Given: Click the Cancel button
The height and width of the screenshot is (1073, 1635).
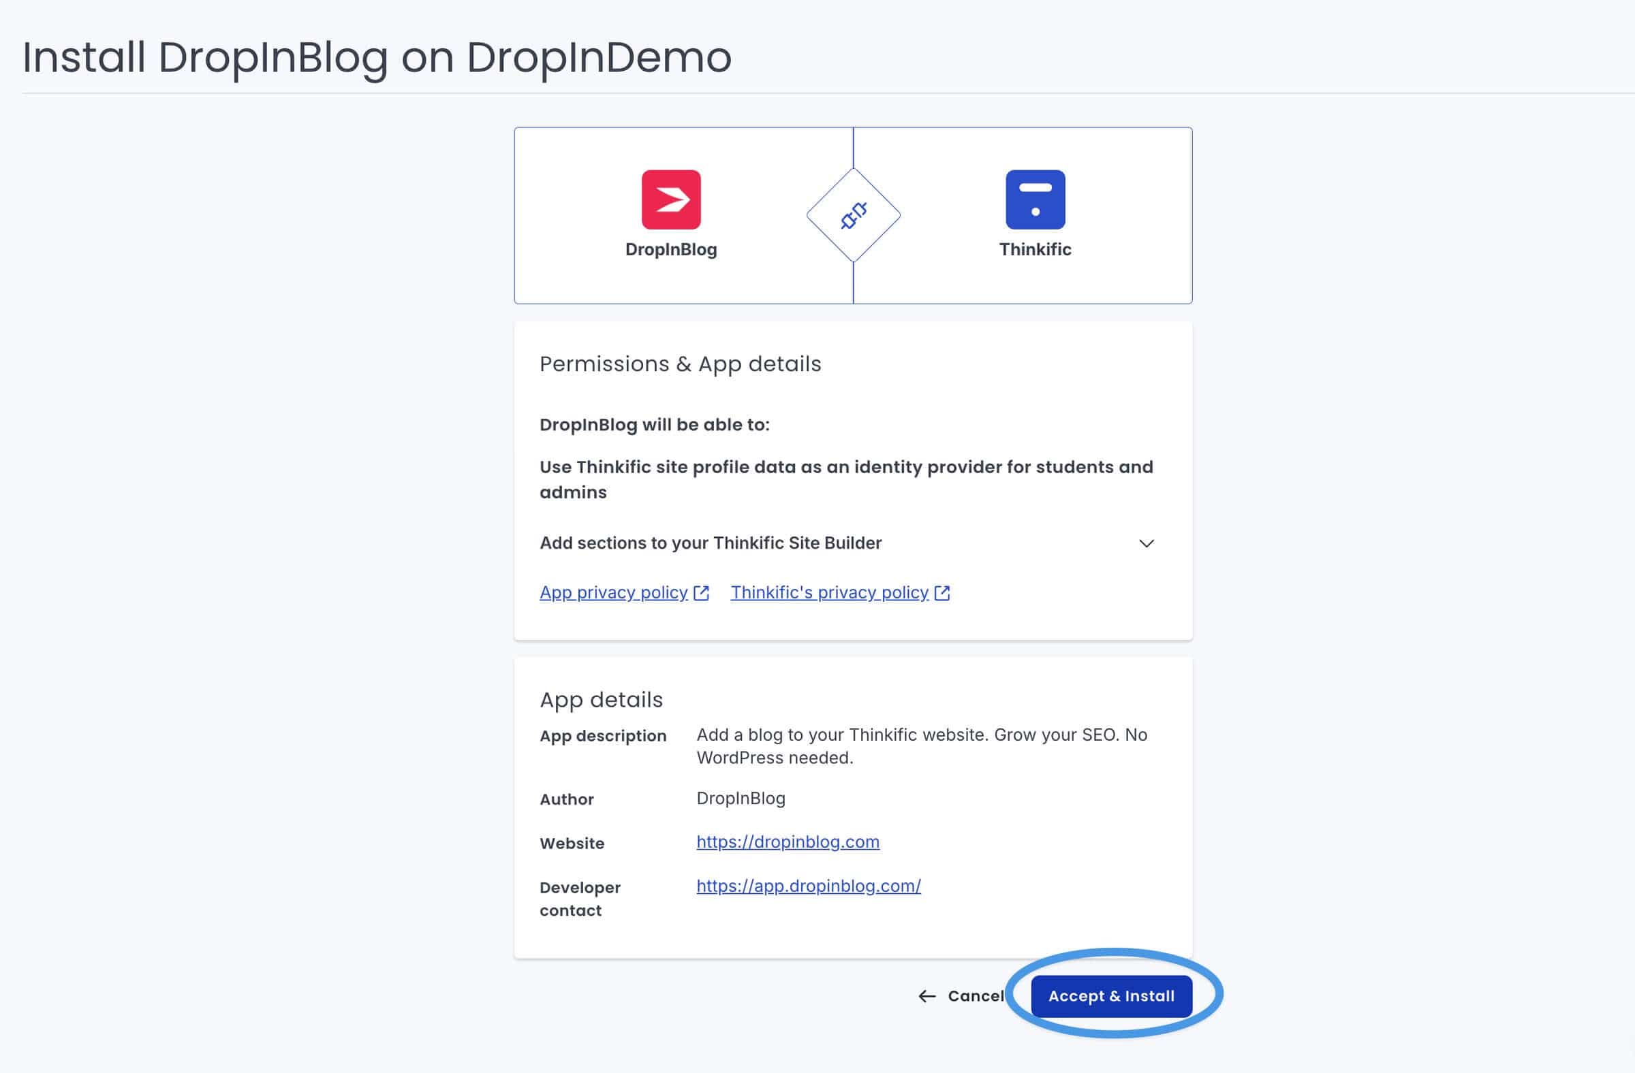Looking at the screenshot, I should (x=962, y=996).
